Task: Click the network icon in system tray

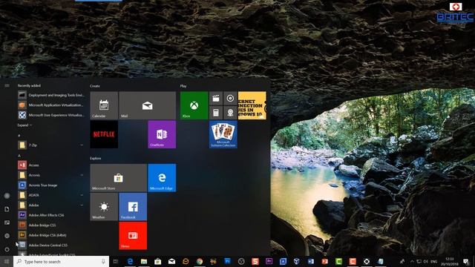Action: tap(419, 262)
